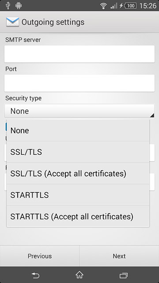Open recent apps with the overview icon

[x=124, y=275]
